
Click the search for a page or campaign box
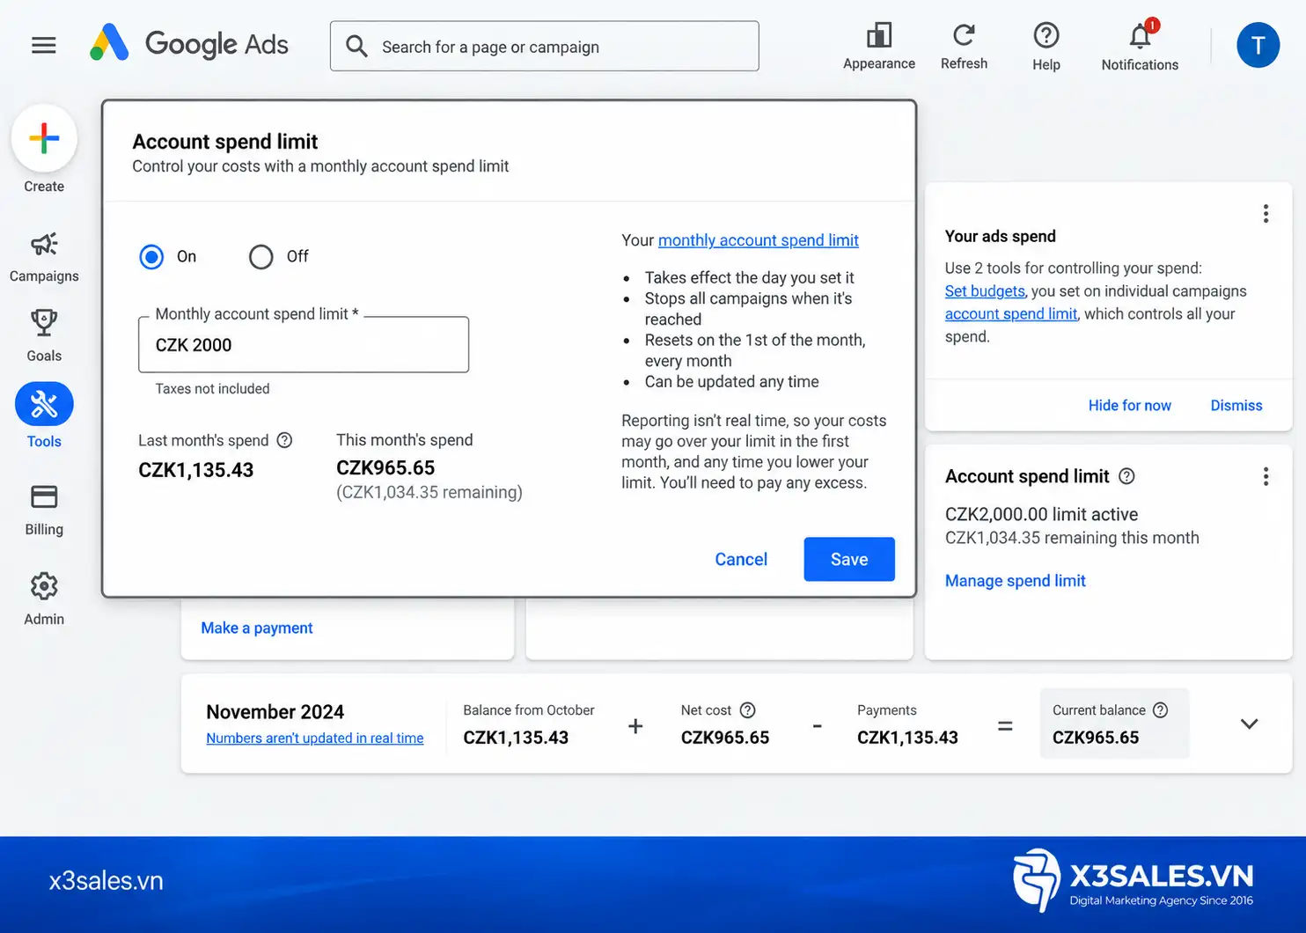[x=545, y=46]
